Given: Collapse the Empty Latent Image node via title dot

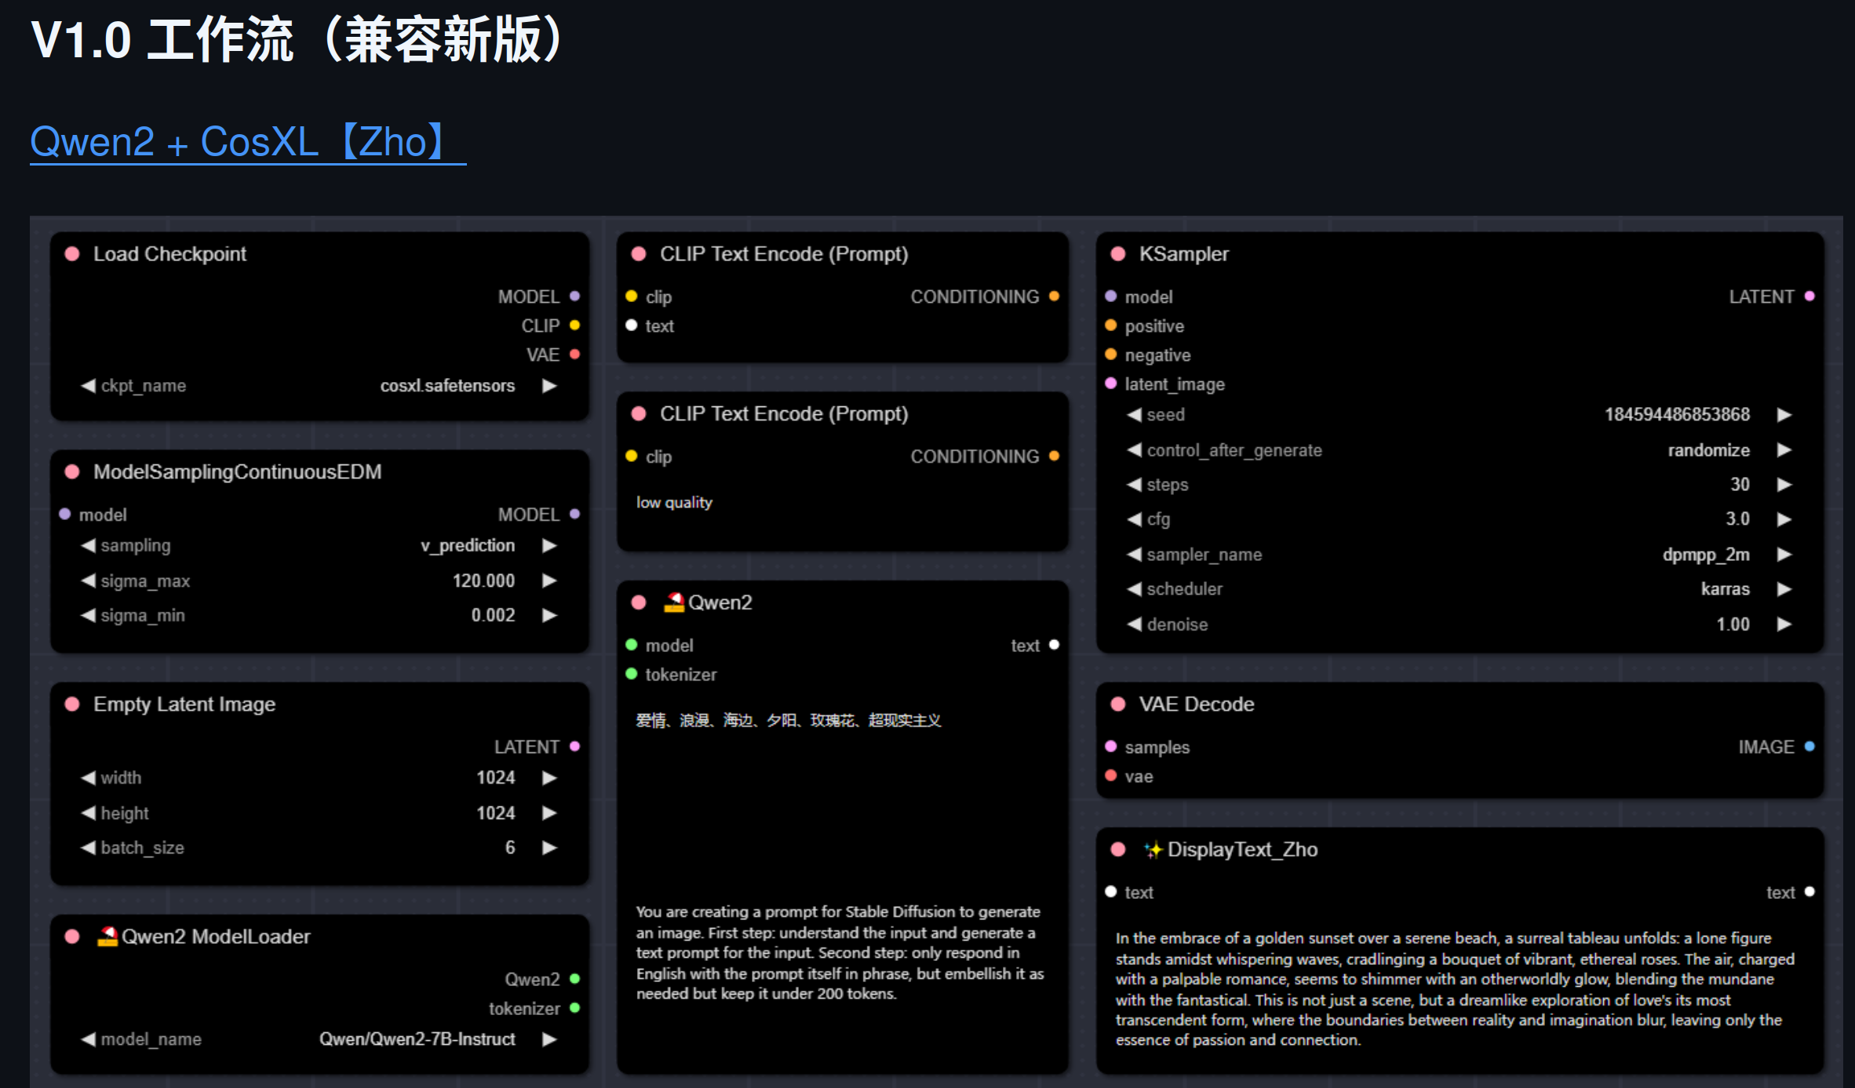Looking at the screenshot, I should 72,704.
